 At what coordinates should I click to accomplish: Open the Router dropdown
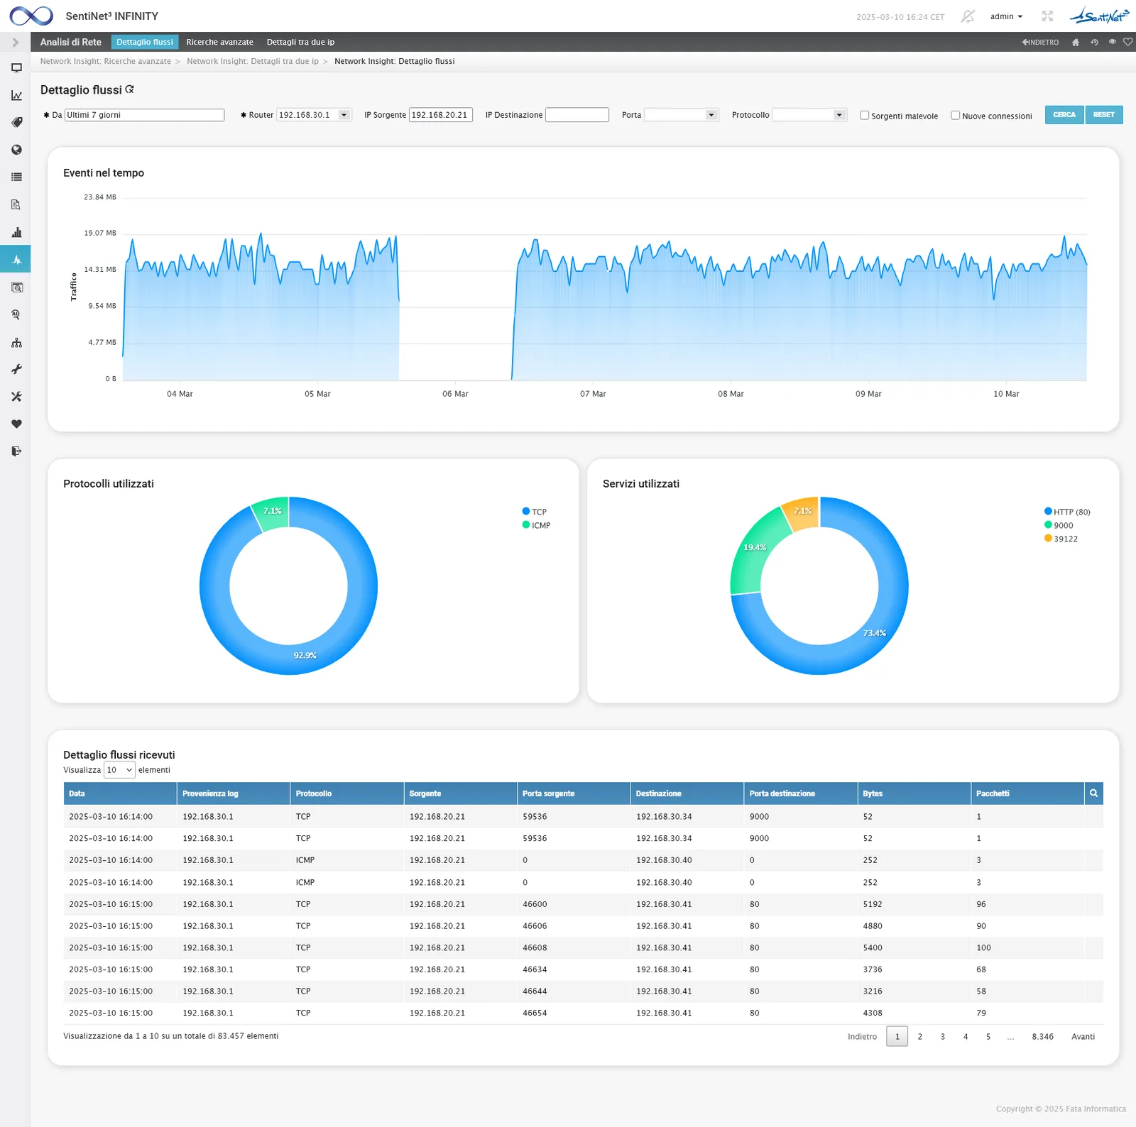click(x=314, y=115)
